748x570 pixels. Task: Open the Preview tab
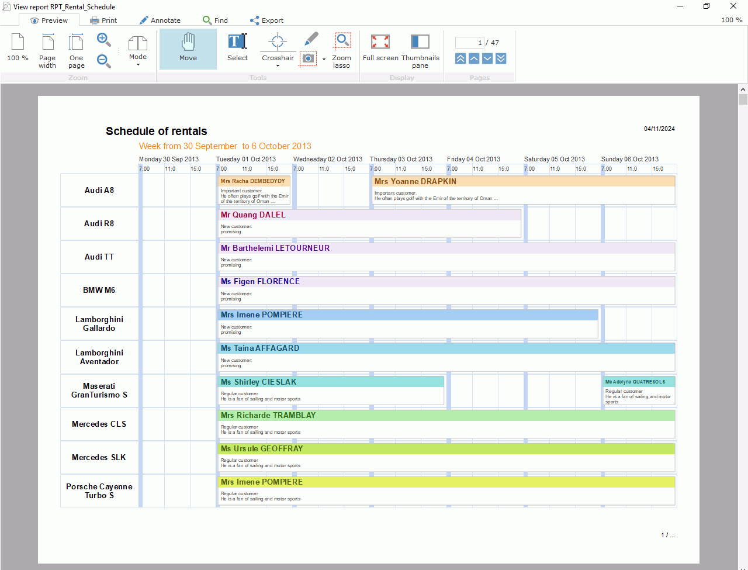tap(49, 20)
